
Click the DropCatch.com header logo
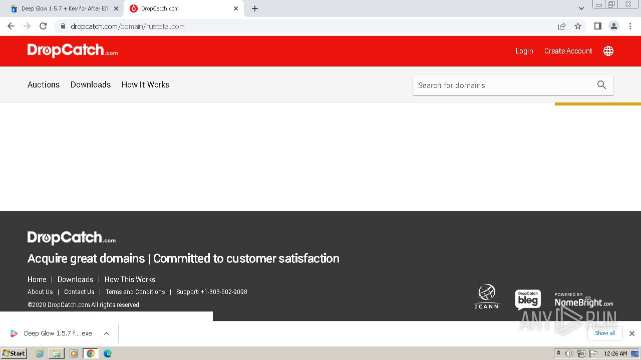tap(73, 50)
